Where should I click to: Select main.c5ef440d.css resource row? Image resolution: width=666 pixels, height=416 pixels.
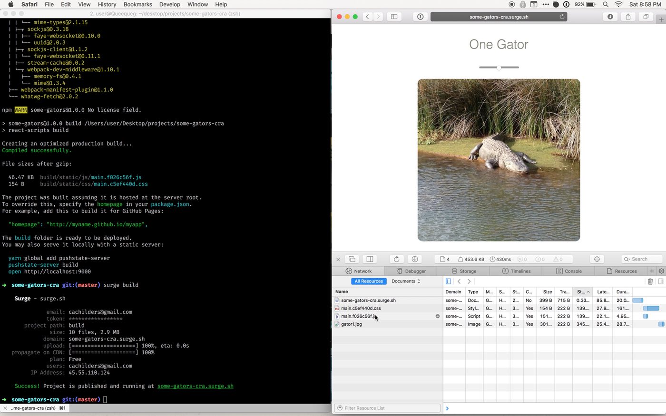[388, 308]
